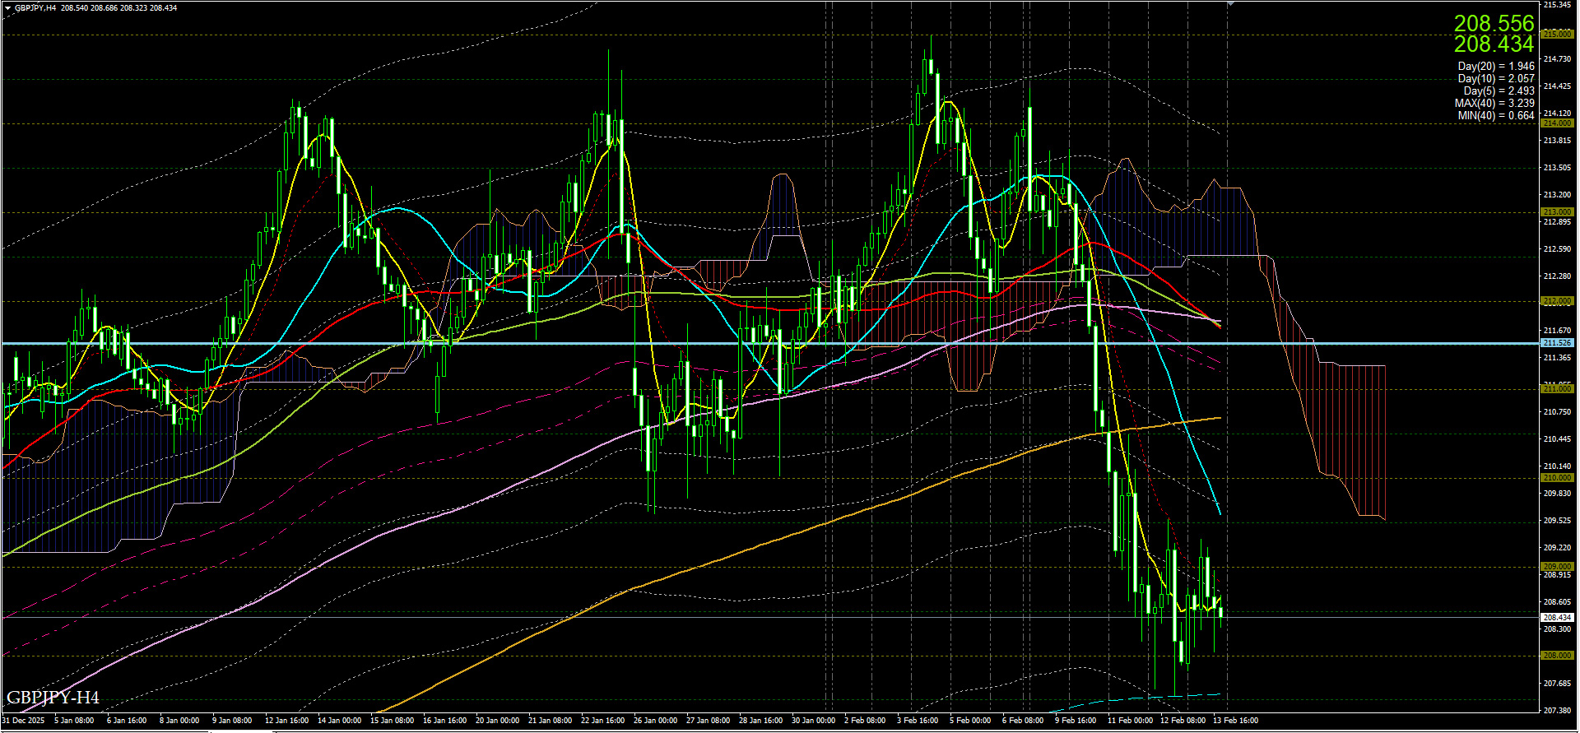The height and width of the screenshot is (733, 1580).
Task: Click the MAX(40) = 3.239 indicator text
Action: point(1494,104)
